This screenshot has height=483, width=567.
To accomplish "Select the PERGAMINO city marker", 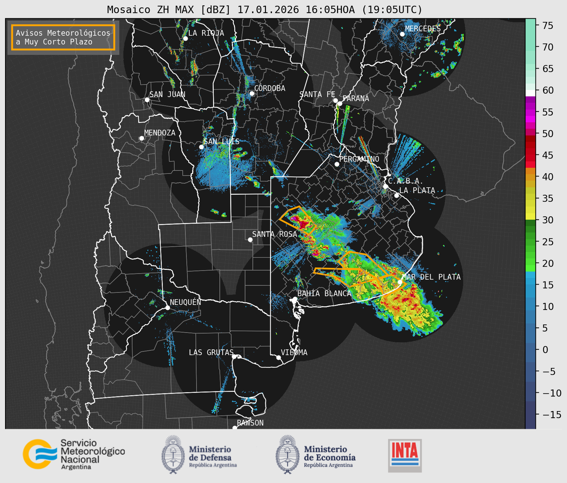I will pos(337,164).
